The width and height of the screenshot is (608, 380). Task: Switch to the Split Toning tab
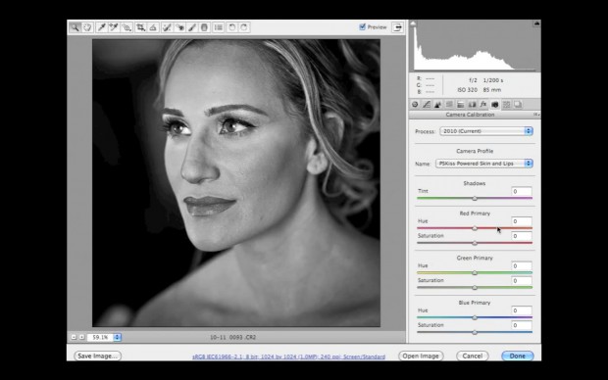(461, 104)
